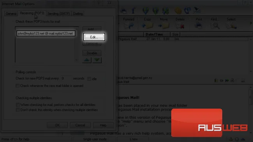
Task: Select john@mybiz123.net host entry
Action: coord(46,33)
